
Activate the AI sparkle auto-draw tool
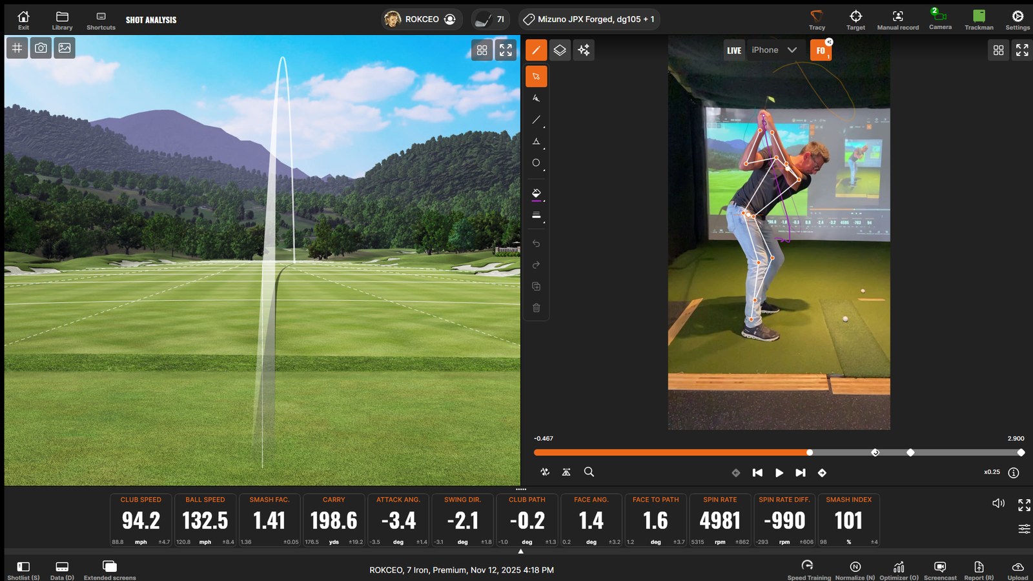coord(584,50)
